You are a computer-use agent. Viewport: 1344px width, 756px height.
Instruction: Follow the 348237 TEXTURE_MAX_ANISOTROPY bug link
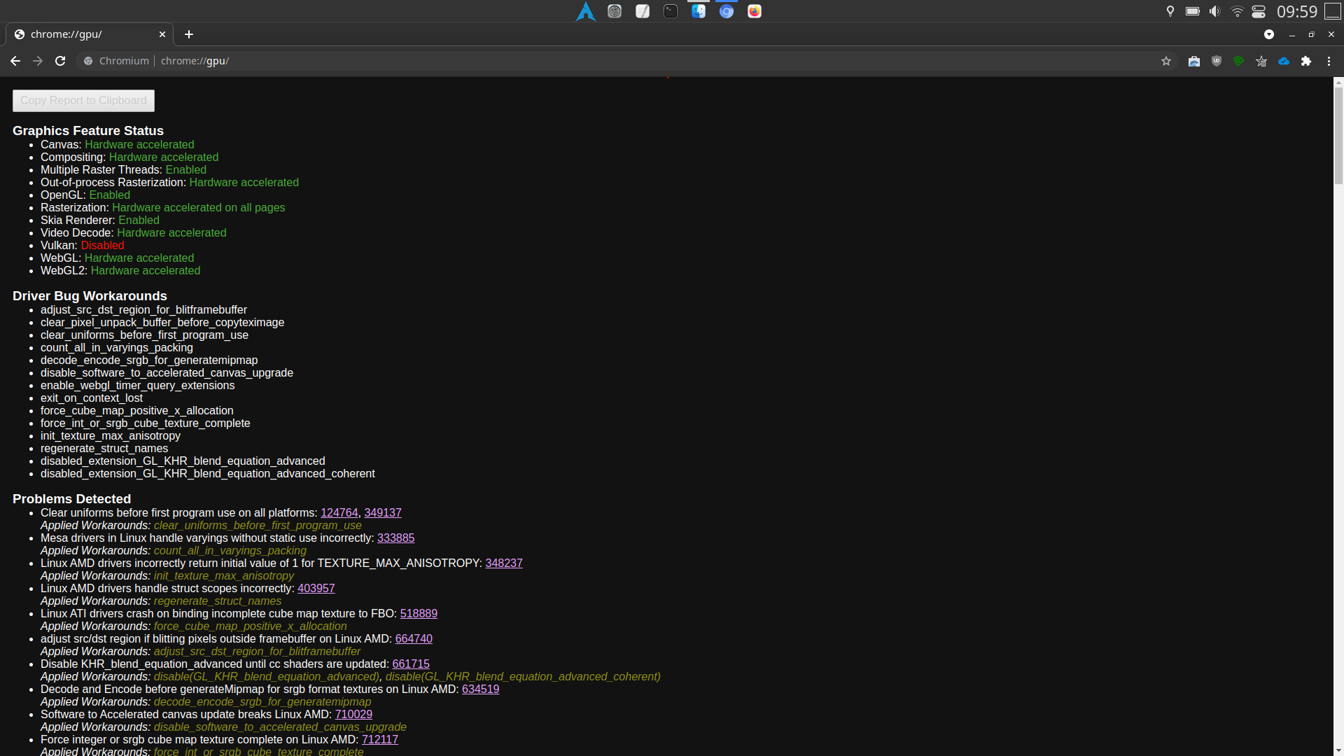504,563
